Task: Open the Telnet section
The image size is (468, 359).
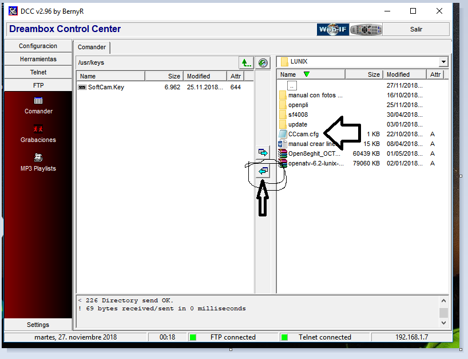Action: [38, 72]
